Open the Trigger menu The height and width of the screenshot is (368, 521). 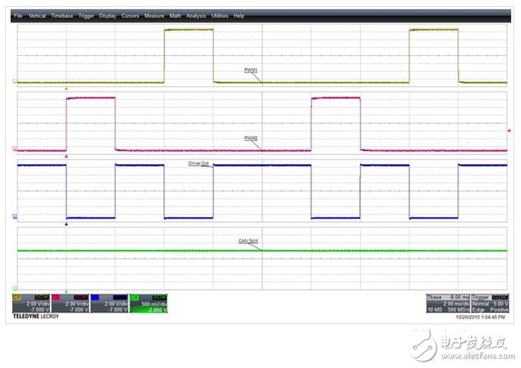[x=85, y=16]
